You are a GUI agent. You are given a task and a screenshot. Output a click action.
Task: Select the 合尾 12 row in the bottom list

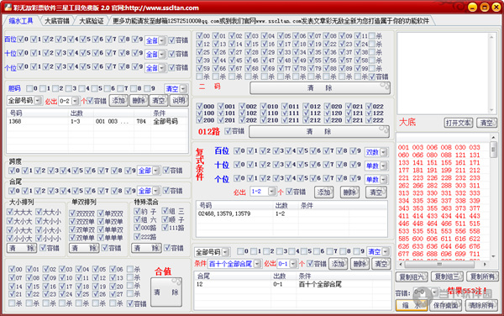pyautogui.click(x=291, y=284)
